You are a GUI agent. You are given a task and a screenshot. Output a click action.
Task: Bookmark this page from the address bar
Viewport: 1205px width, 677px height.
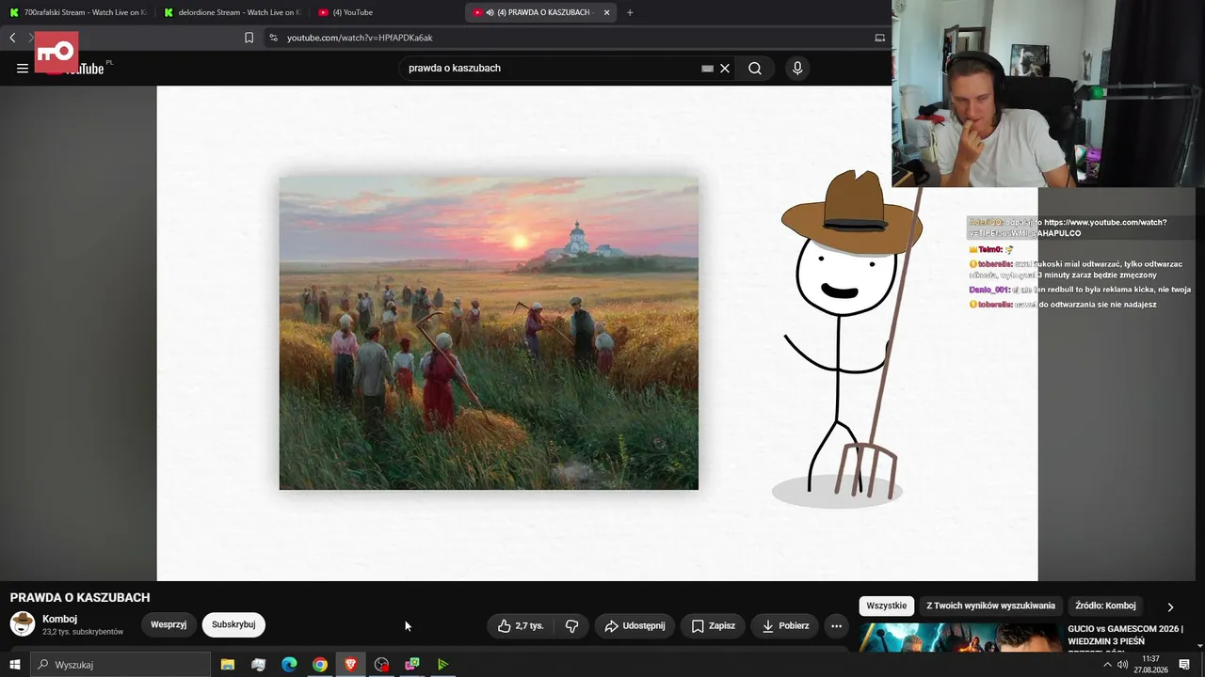click(x=249, y=38)
